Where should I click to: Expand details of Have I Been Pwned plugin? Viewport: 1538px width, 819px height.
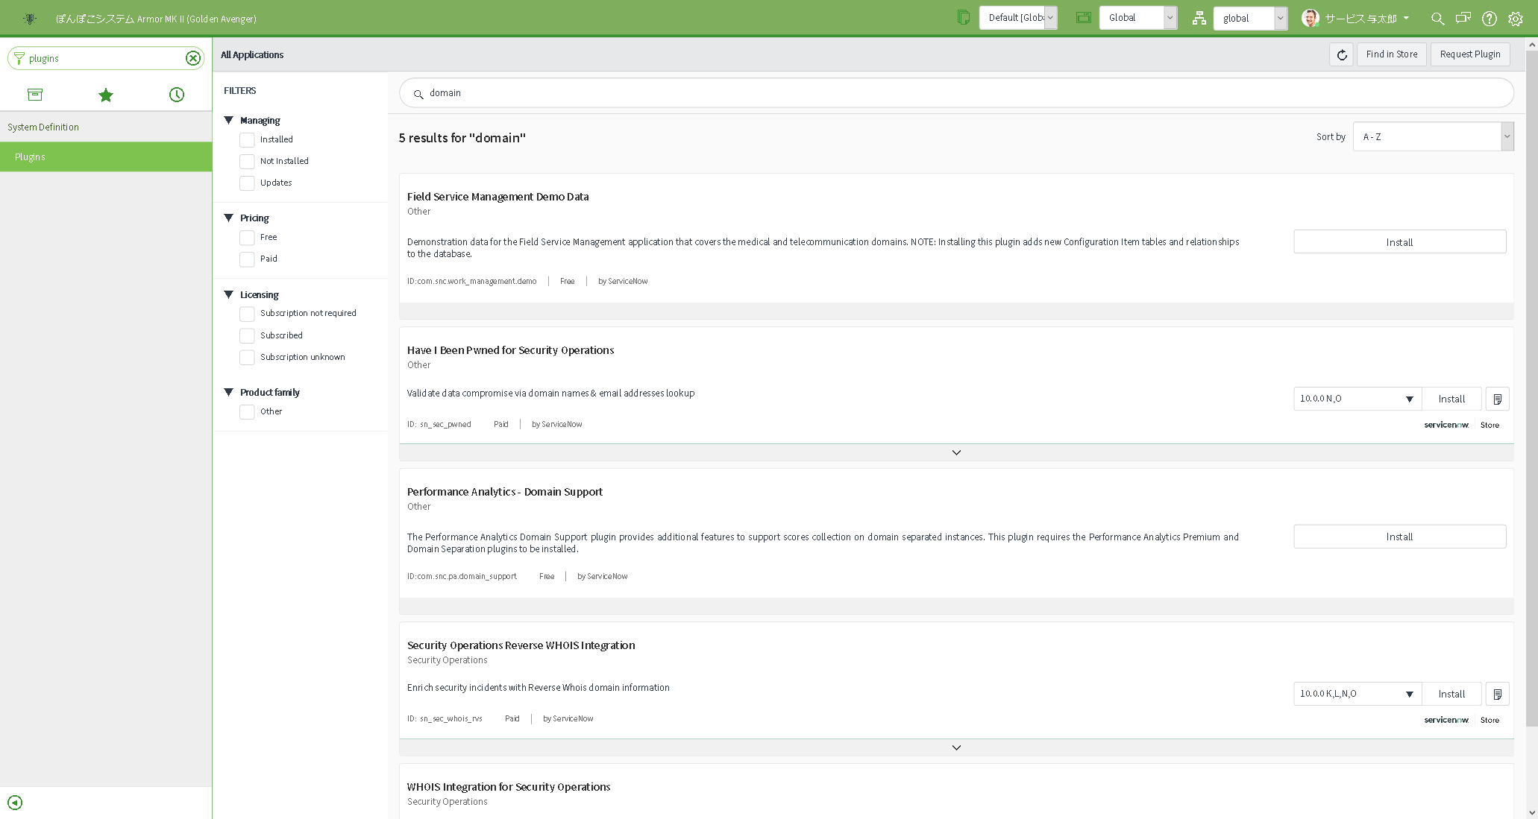point(955,452)
